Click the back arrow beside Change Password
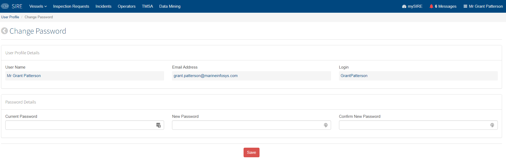 5,31
